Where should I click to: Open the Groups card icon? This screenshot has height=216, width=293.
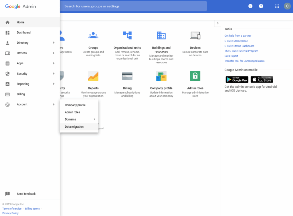93,35
